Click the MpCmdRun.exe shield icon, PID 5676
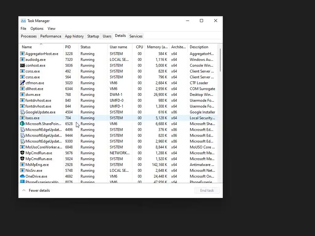The width and height of the screenshot is (315, 236). (x=22, y=153)
